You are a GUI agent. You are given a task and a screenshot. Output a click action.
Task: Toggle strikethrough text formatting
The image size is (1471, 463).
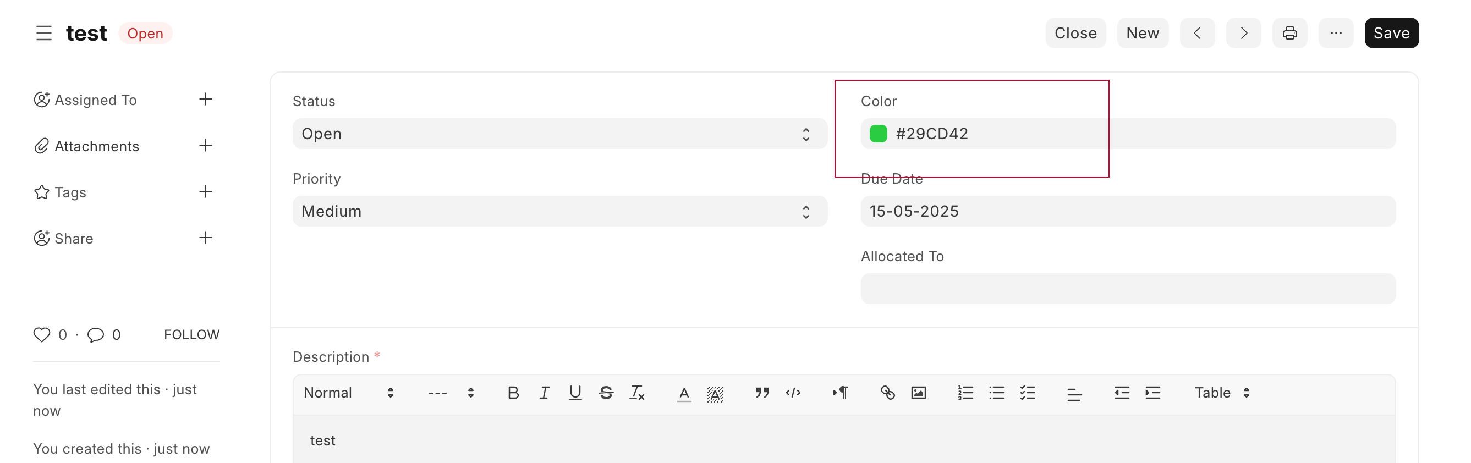coord(606,393)
